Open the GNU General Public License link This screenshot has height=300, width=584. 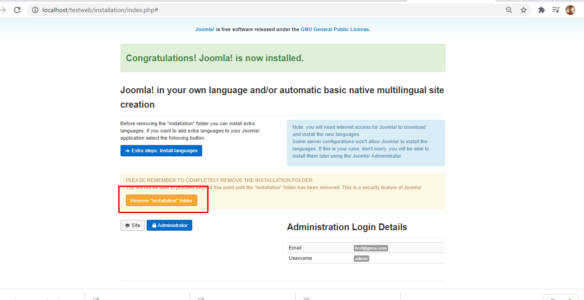pos(335,29)
